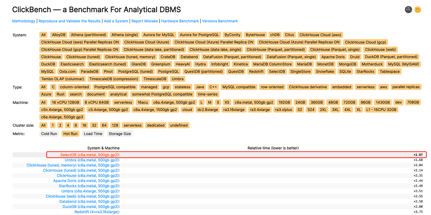Go to the Hardware Benchmark page
The image size is (431, 215).
[x=180, y=21]
